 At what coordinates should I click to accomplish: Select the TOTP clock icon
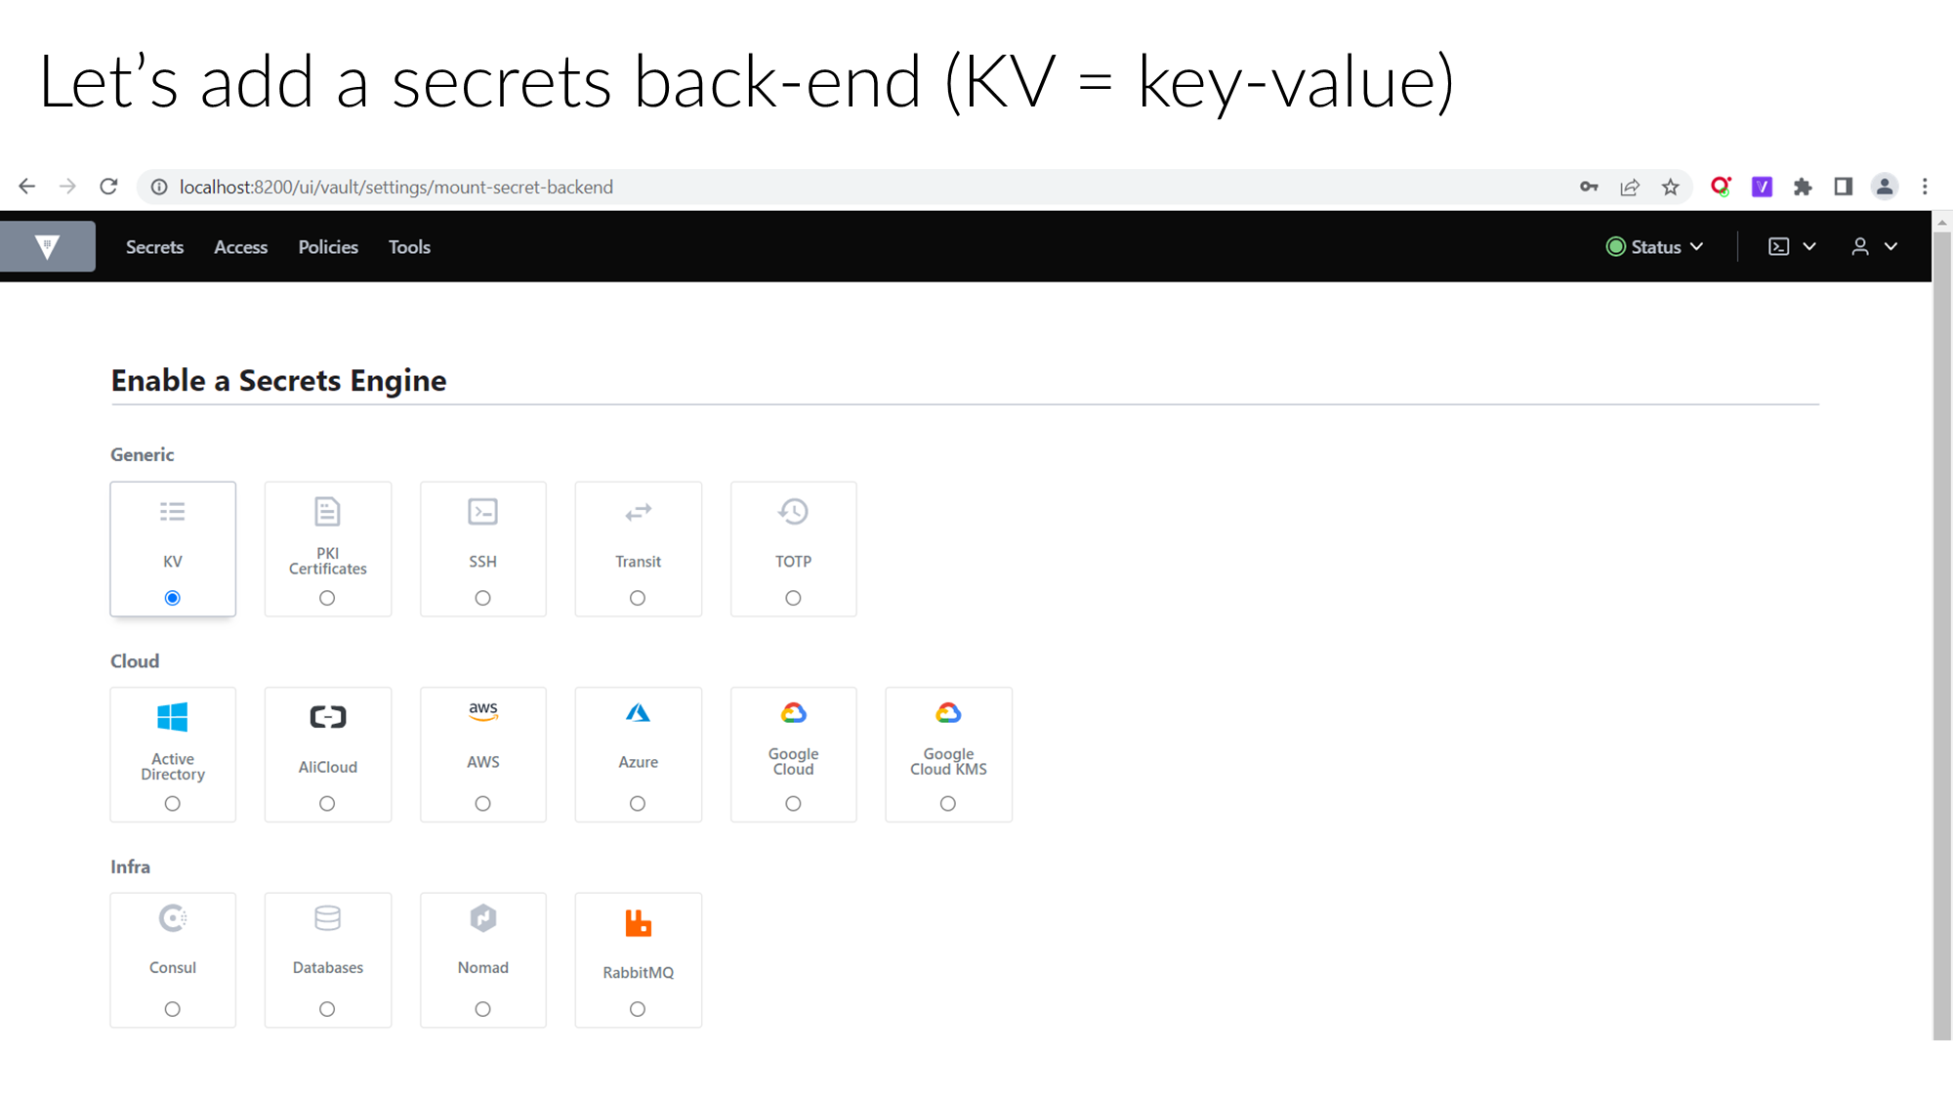[793, 512]
